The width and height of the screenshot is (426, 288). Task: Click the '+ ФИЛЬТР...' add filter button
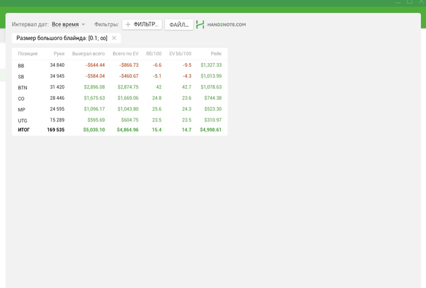[142, 24]
